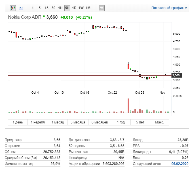Click the Доход value 23,28B
The height and width of the screenshot is (170, 192).
(183, 140)
